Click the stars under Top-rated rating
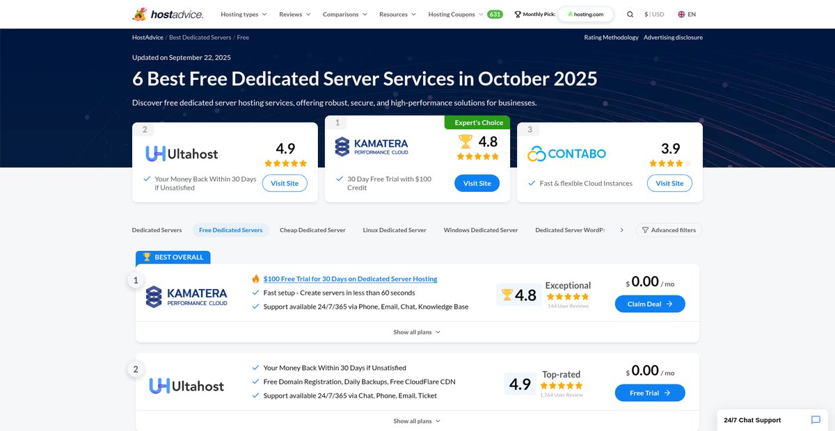This screenshot has width=835, height=431. click(562, 385)
